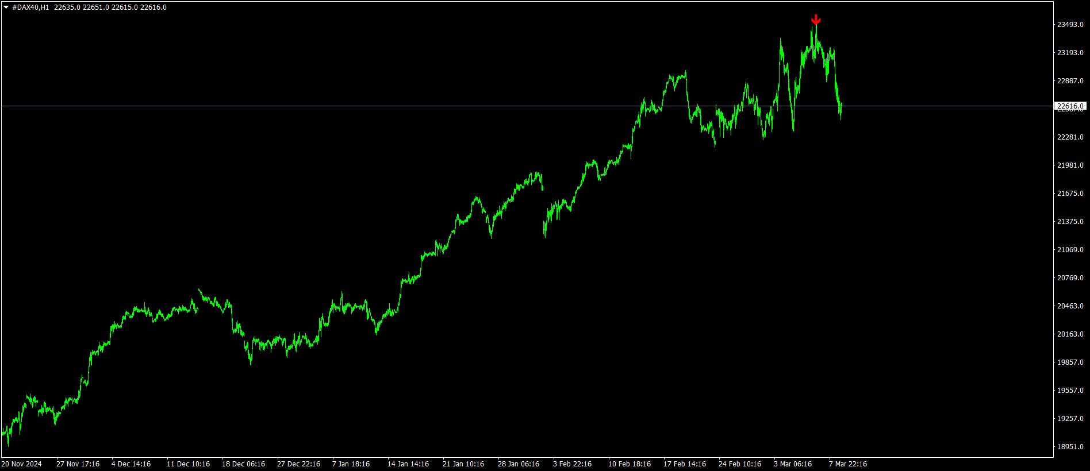1090x471 pixels.
Task: Click the 18951.0 price axis label
Action: point(1070,447)
